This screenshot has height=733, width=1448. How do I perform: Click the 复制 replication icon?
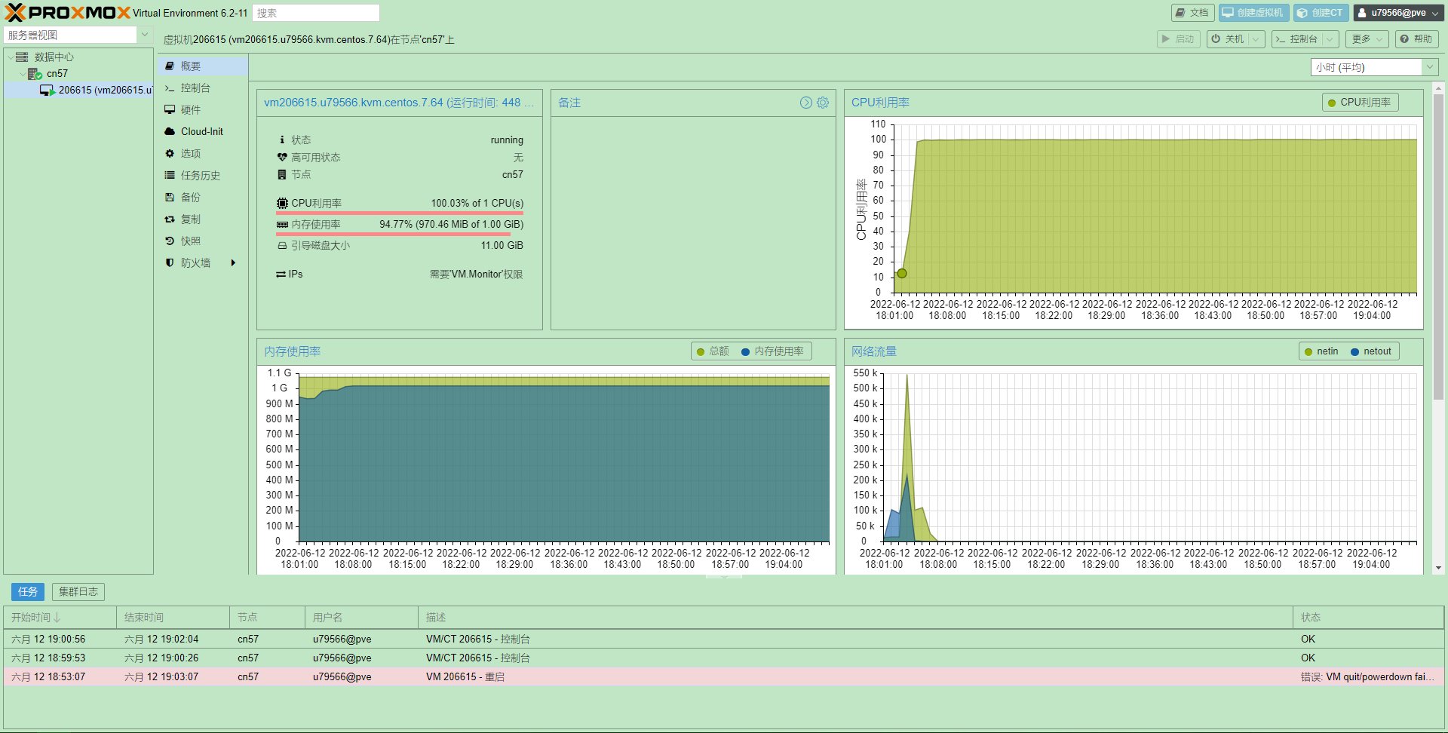[170, 219]
